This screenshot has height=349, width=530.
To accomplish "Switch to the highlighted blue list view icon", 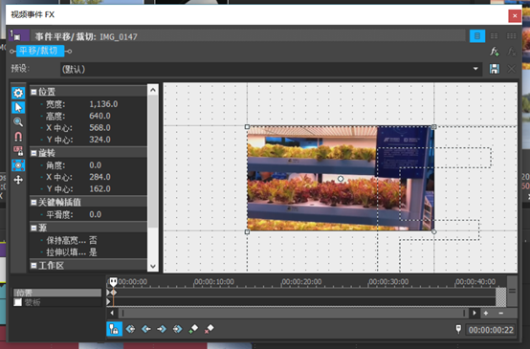I will pos(477,35).
